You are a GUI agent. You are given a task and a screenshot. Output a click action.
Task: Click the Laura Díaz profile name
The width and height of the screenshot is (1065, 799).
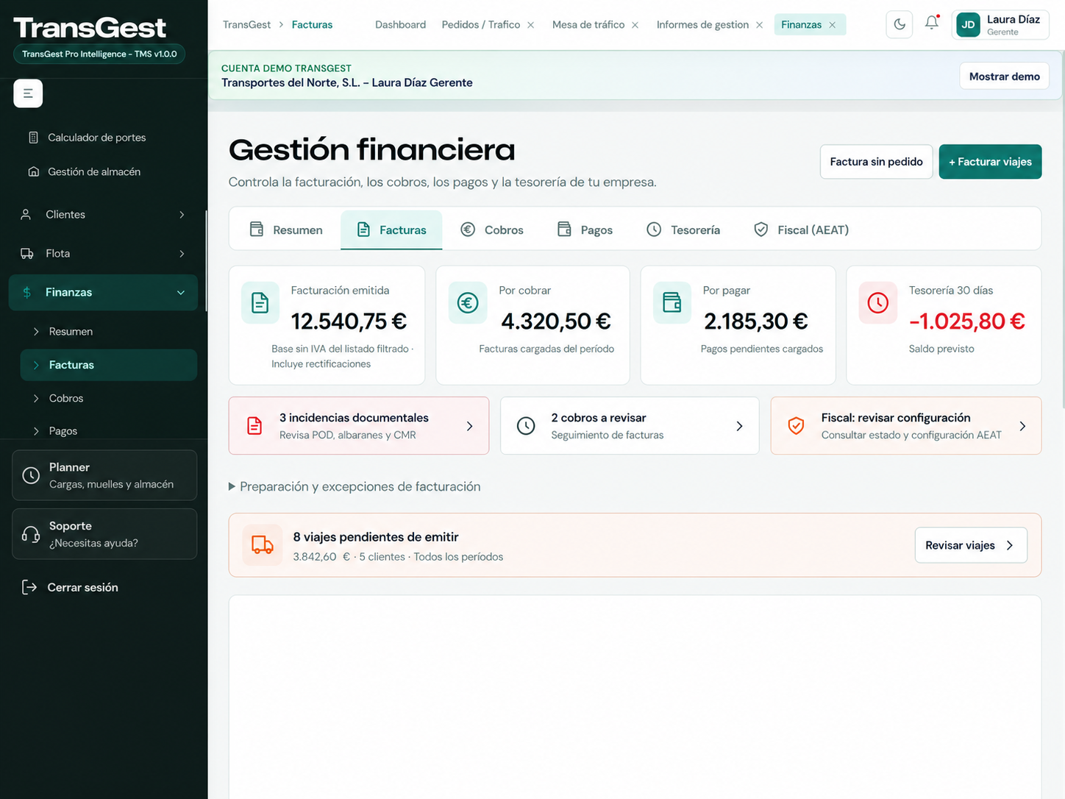(1014, 20)
